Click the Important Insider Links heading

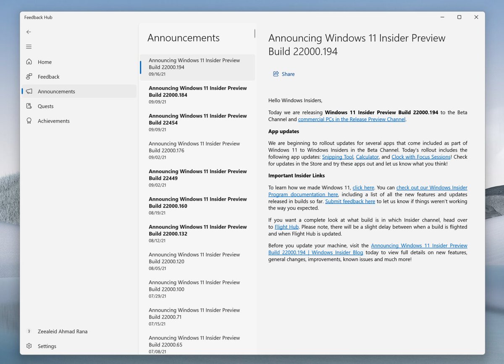(297, 175)
